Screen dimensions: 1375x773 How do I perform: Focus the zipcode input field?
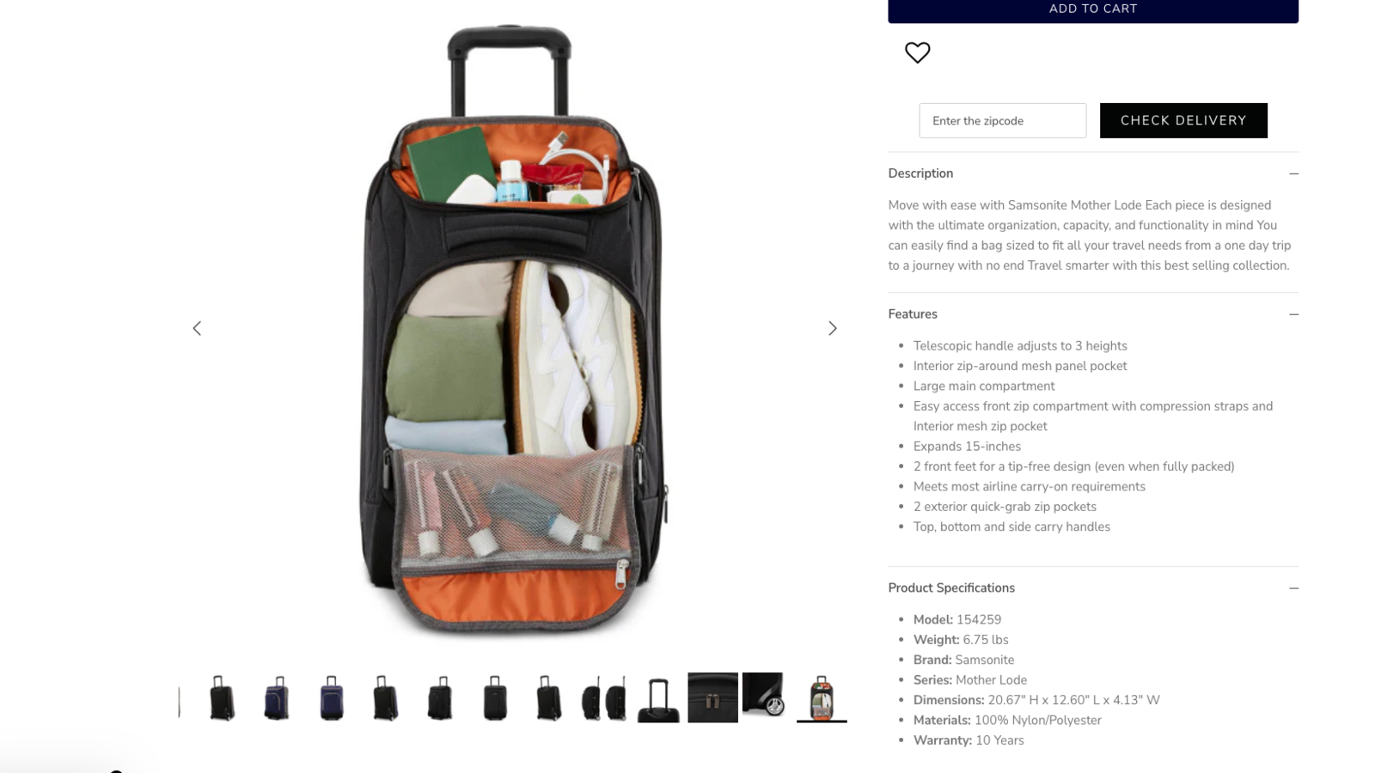tap(1002, 120)
